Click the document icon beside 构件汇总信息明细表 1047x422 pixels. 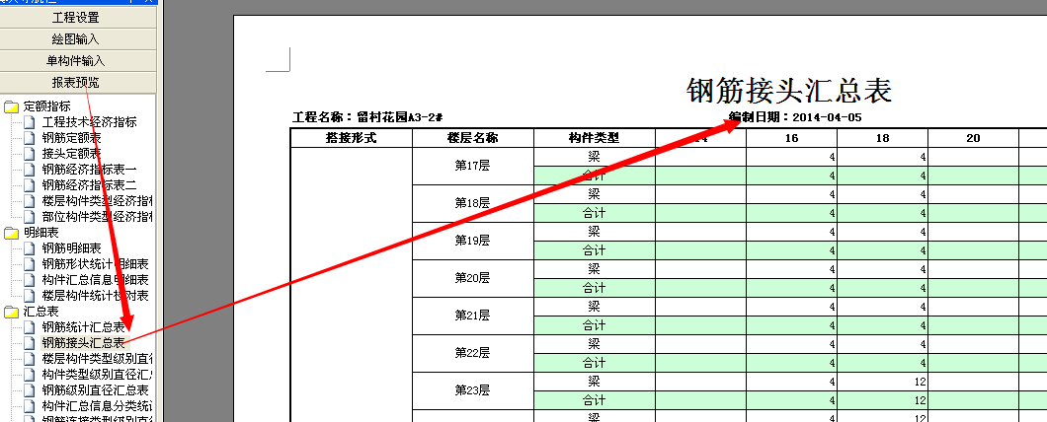click(30, 280)
